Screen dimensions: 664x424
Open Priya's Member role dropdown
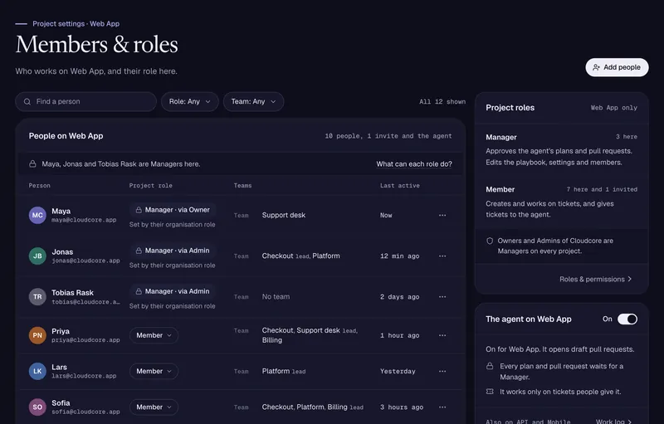click(x=154, y=335)
